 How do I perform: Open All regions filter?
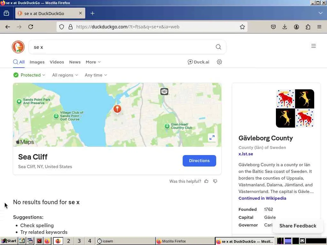[65, 75]
